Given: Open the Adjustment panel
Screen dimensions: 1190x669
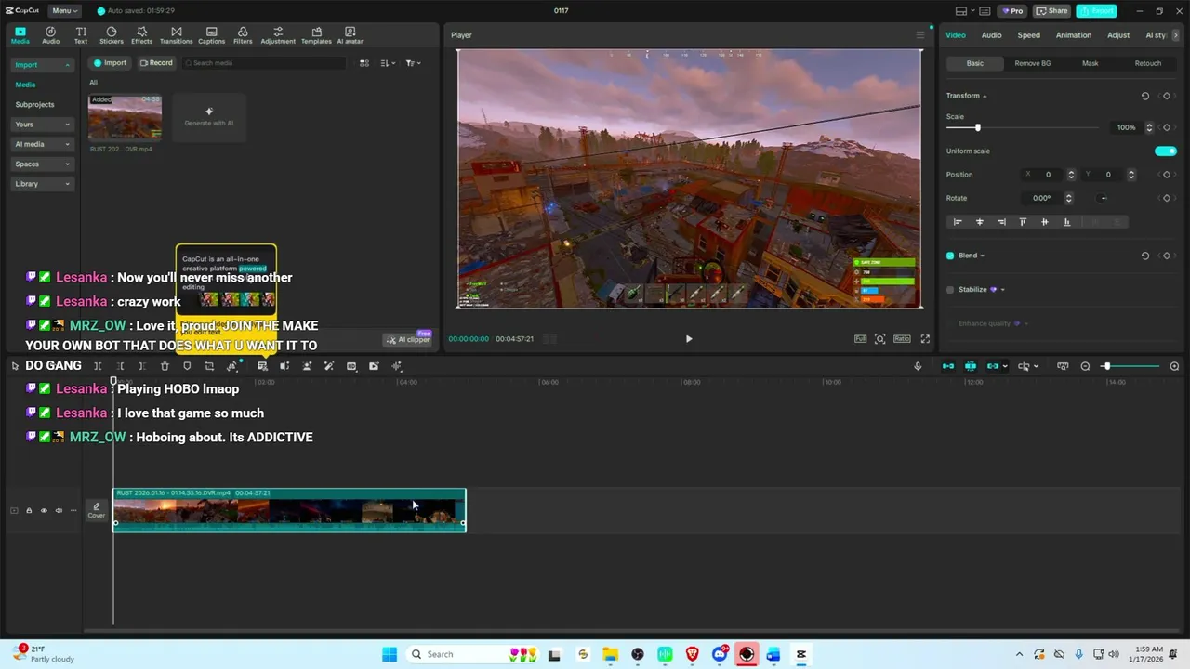Looking at the screenshot, I should pos(278,35).
